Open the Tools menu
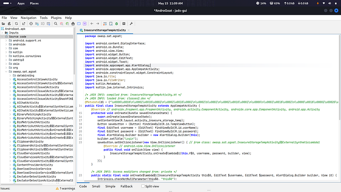 tap(43, 18)
